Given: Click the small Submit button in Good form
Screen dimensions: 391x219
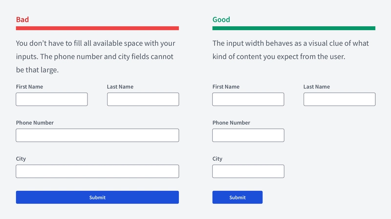Looking at the screenshot, I should [238, 198].
